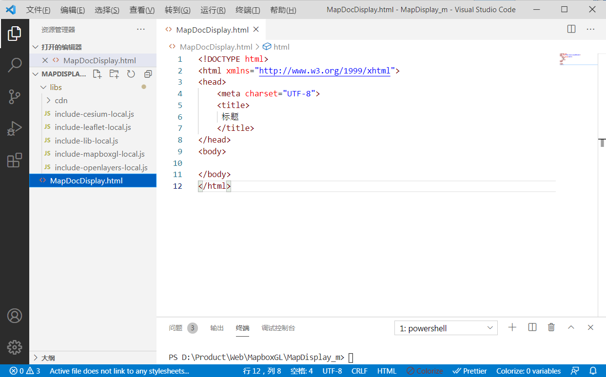Open explorer panel more actions menu
606x377 pixels.
141,30
